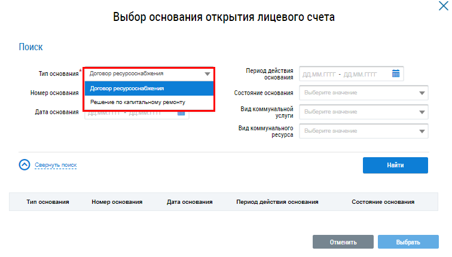
Task: Collapse the Тип основания dropdown arrow
Action: tap(207, 74)
